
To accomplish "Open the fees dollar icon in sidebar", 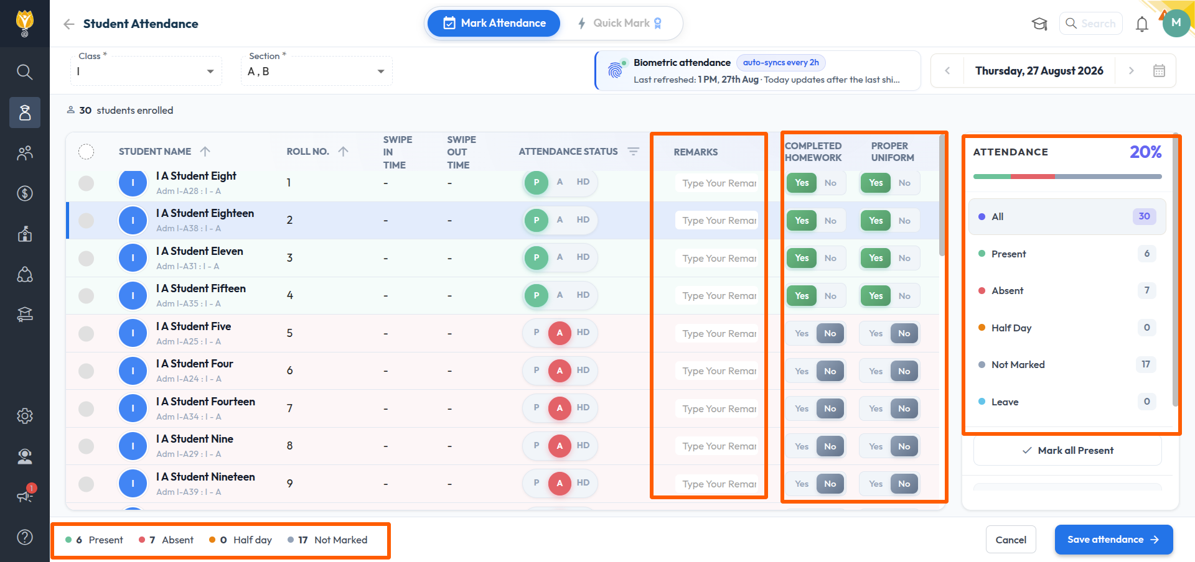I will pos(25,193).
